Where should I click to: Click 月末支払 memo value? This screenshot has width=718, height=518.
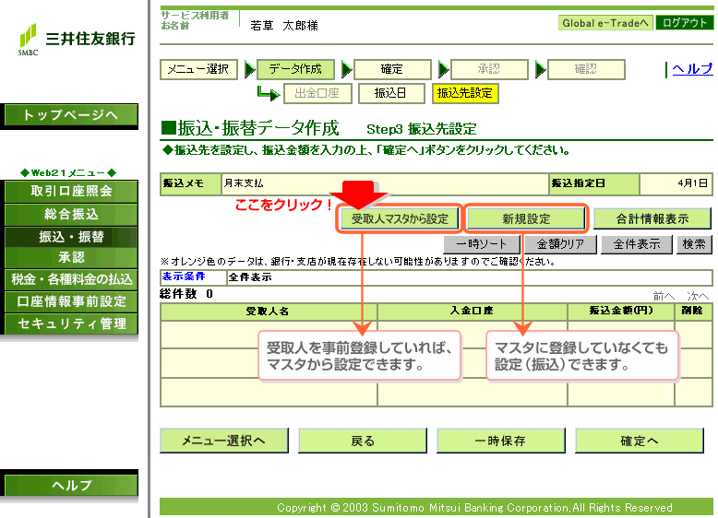click(x=244, y=183)
